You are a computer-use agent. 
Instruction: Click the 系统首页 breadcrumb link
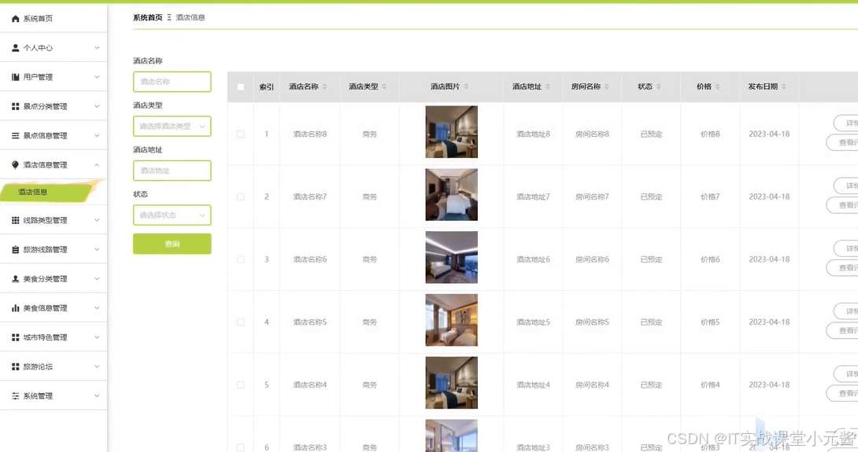(x=148, y=17)
